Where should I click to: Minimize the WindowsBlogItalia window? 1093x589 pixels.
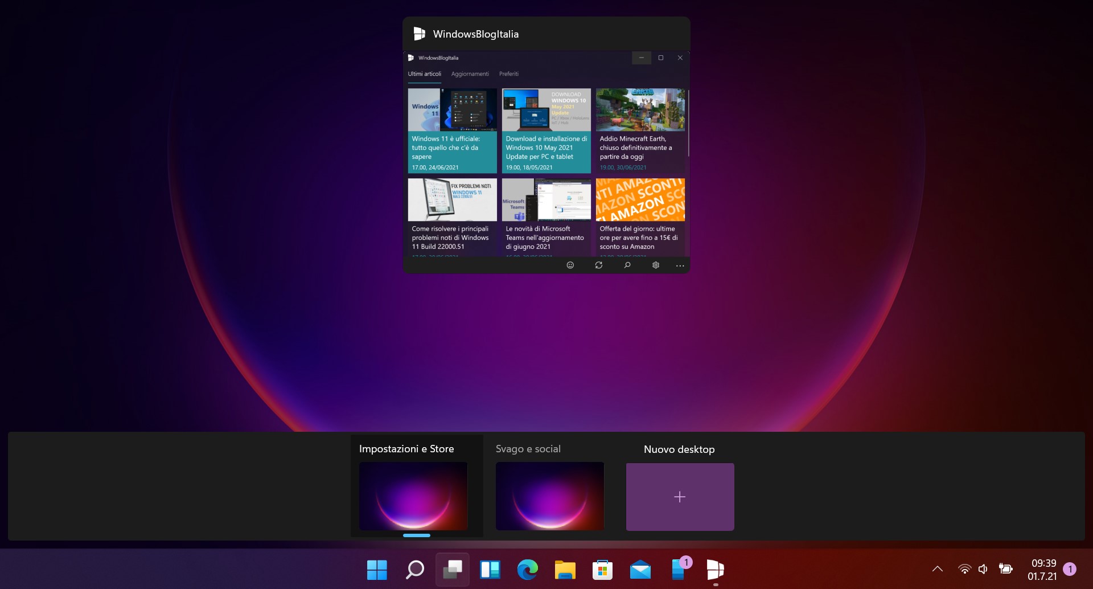click(642, 58)
